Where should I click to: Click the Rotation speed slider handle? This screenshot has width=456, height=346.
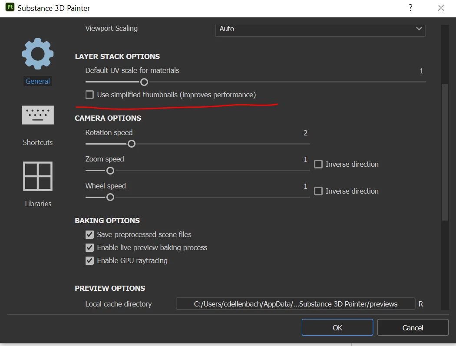[x=132, y=144]
